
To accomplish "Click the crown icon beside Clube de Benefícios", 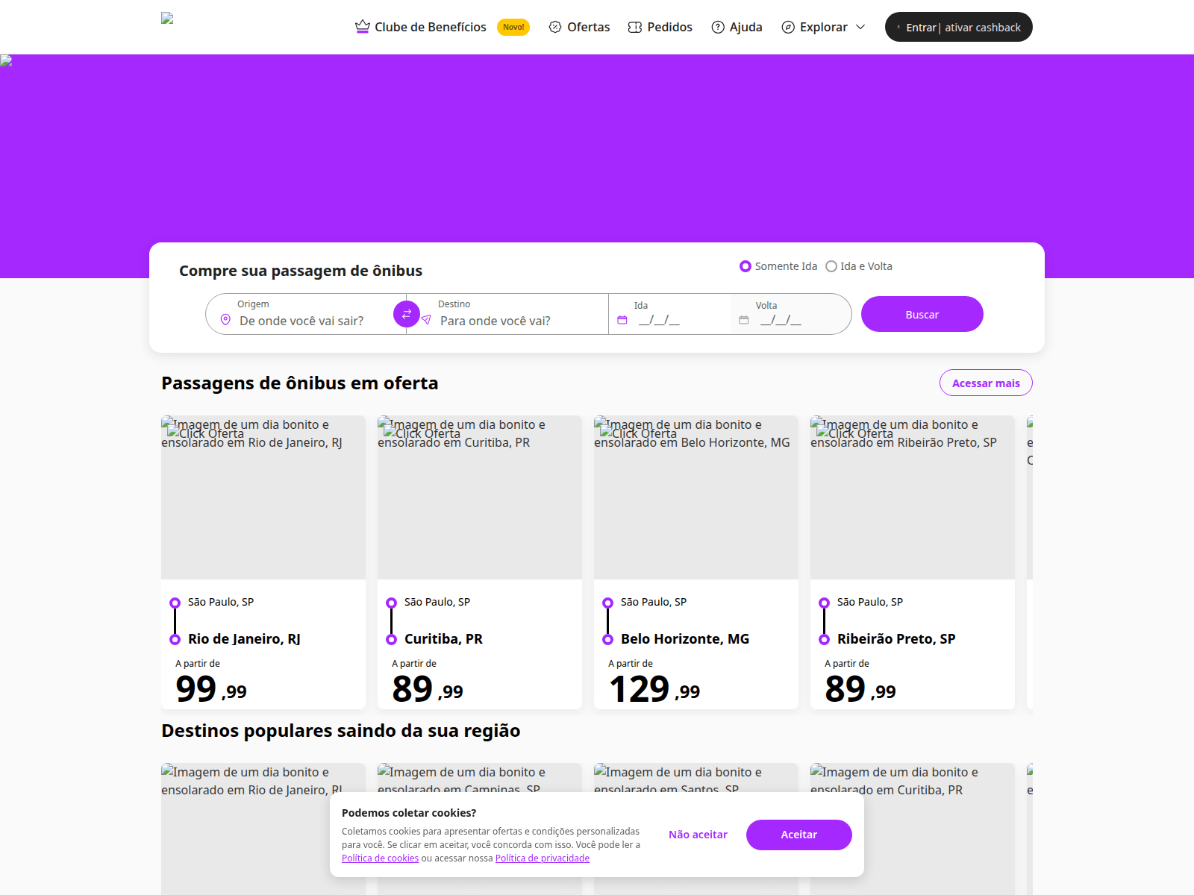I will 363,27.
